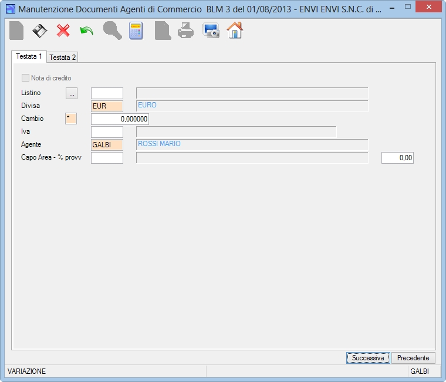Open Listino lookup with ellipsis button
Screen dimensions: 446x382
click(72, 93)
